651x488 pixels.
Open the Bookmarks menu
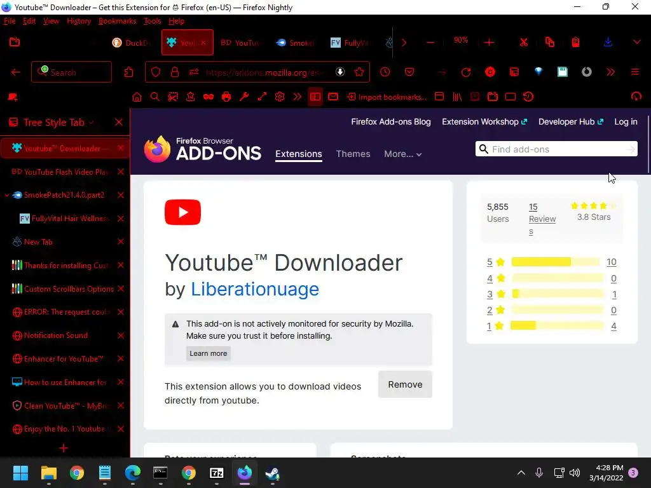point(118,21)
